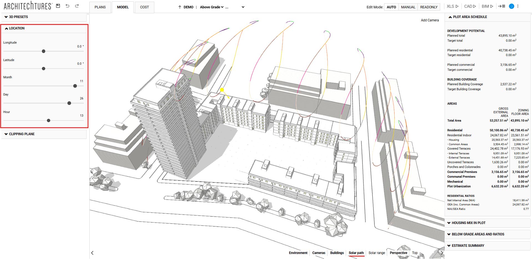This screenshot has height=259, width=532.
Task: Click the Add Camera button
Action: [430, 20]
